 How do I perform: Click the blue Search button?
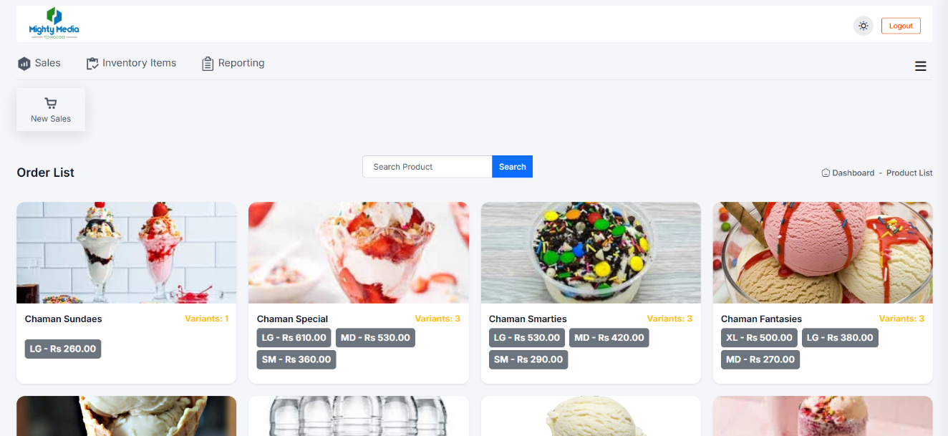[512, 167]
